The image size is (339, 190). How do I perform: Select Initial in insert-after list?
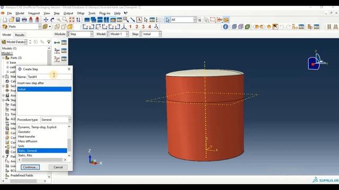click(44, 89)
